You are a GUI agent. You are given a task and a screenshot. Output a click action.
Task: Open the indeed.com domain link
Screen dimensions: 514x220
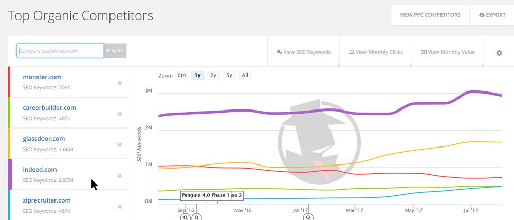(x=40, y=170)
